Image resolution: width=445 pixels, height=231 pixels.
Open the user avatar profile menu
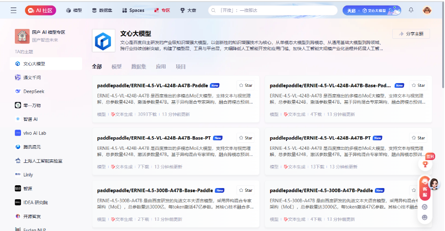pos(427,10)
